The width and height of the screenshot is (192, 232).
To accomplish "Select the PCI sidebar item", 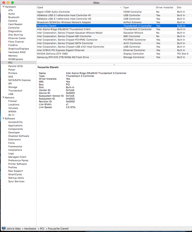I will click(x=19, y=62).
